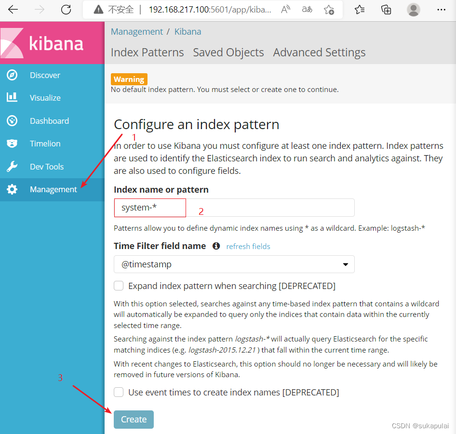This screenshot has height=434, width=456.
Task: Click the index name or pattern input field
Action: (x=234, y=208)
